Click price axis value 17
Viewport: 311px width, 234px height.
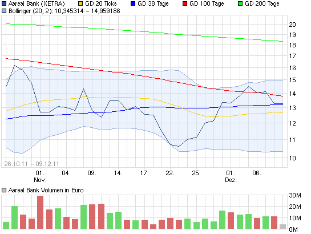292,56
